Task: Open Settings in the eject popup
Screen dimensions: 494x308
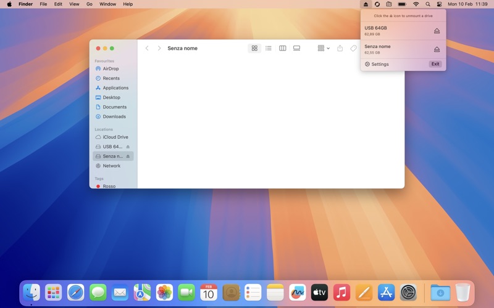Action: [x=377, y=64]
